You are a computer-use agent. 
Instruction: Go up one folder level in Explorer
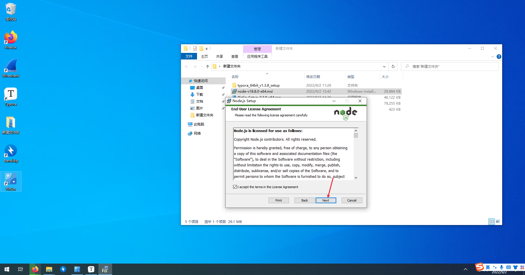coord(208,66)
